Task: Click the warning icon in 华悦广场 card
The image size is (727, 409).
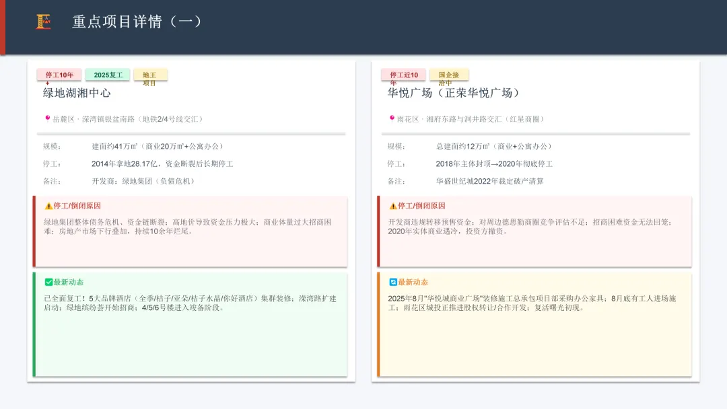Action: tap(392, 206)
